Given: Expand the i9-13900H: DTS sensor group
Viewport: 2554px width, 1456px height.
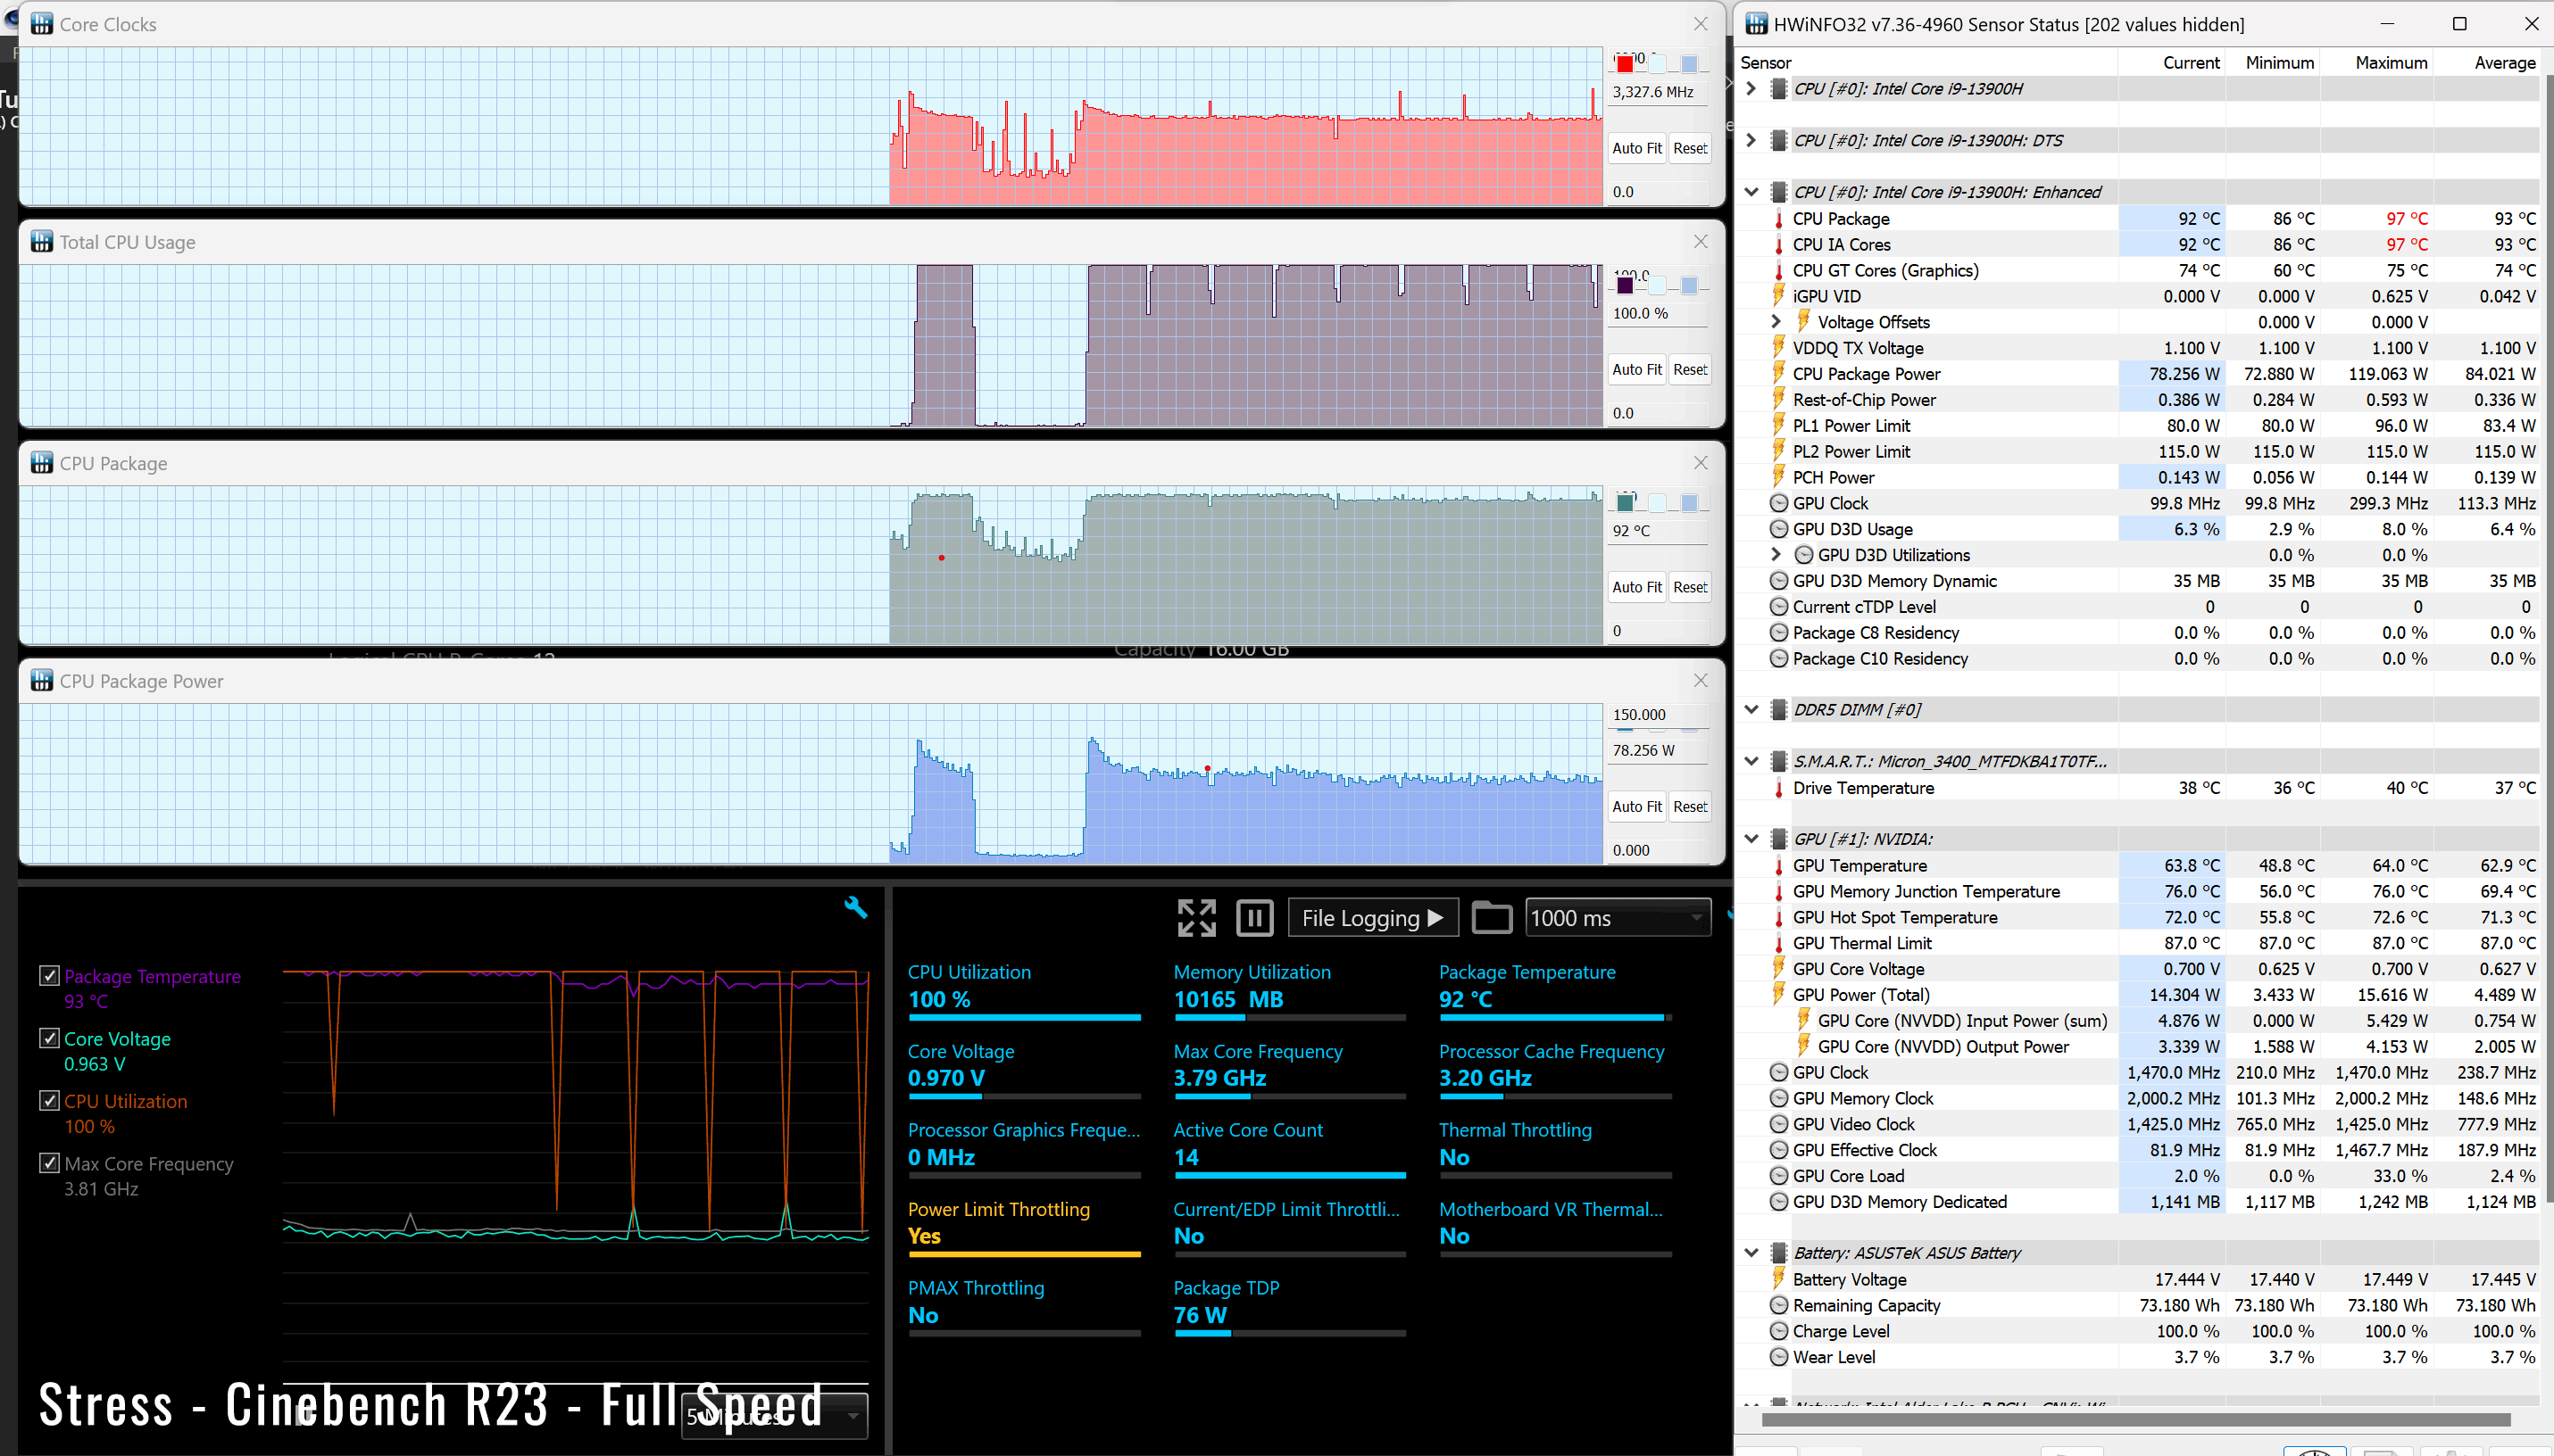Looking at the screenshot, I should [x=1751, y=141].
